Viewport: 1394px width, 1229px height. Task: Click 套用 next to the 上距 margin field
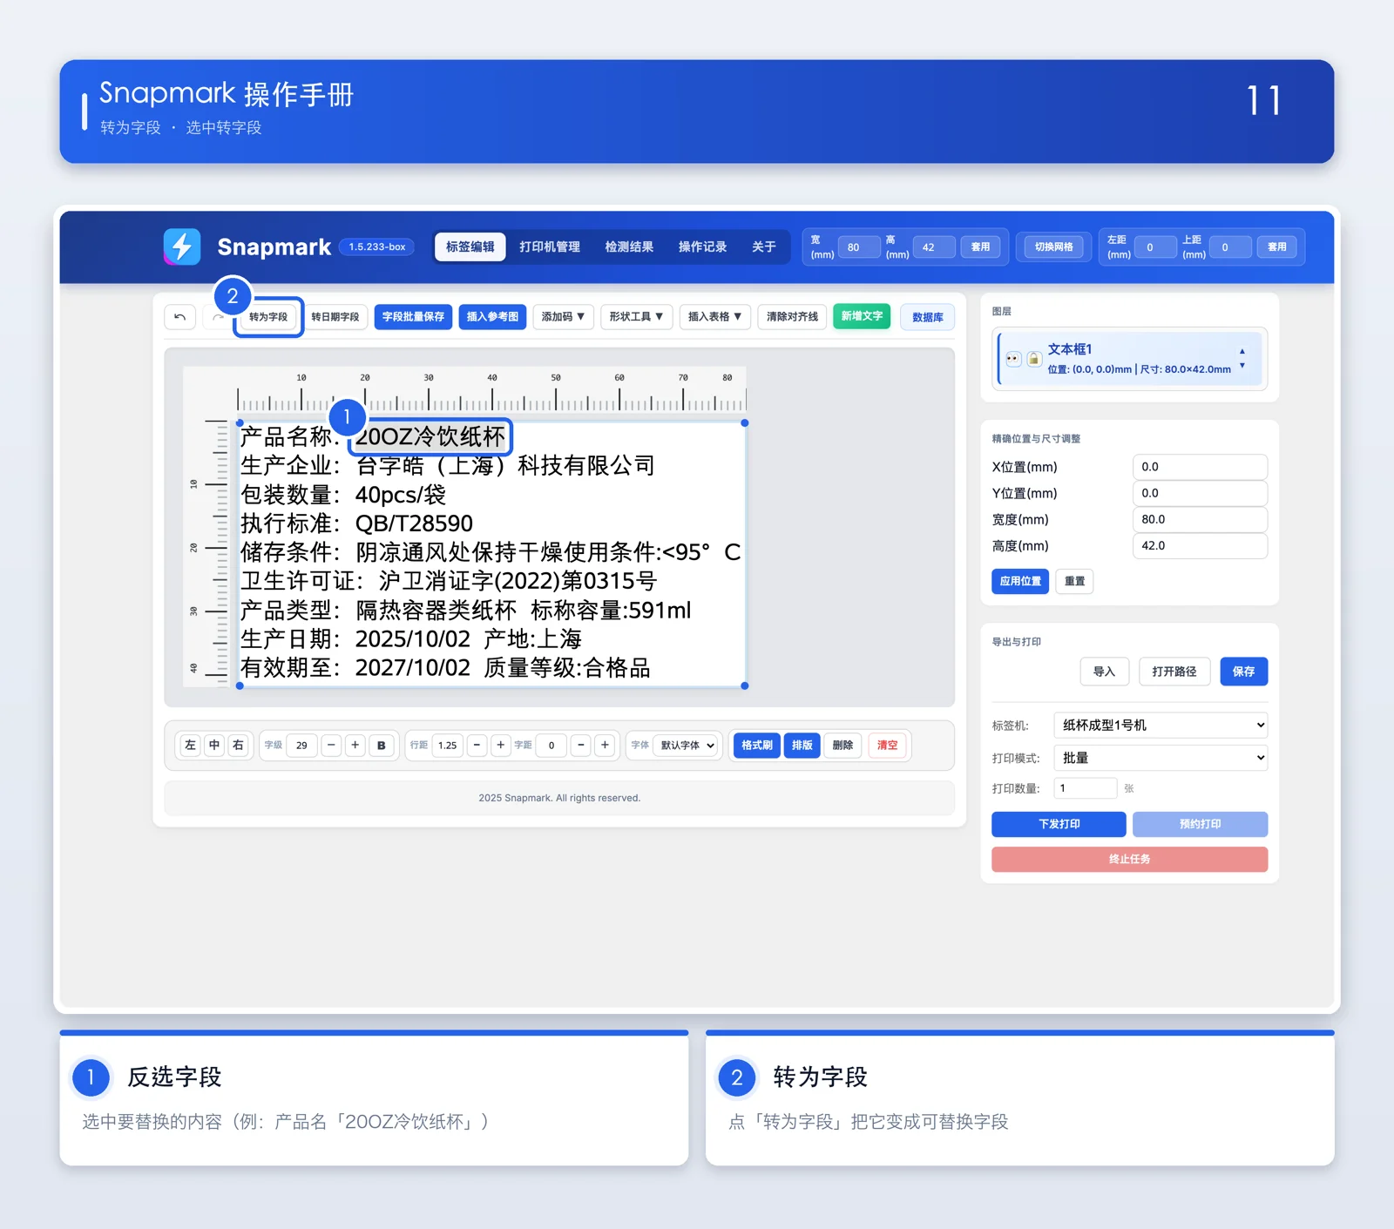(x=1276, y=247)
